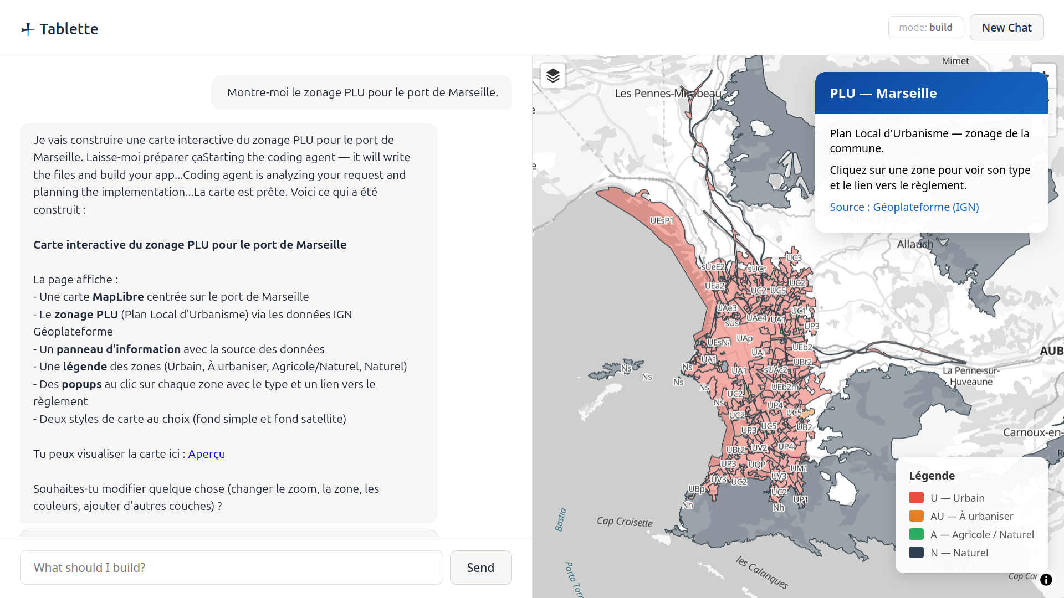
Task: Click the orange AU — À urbaniser swatch
Action: (916, 516)
